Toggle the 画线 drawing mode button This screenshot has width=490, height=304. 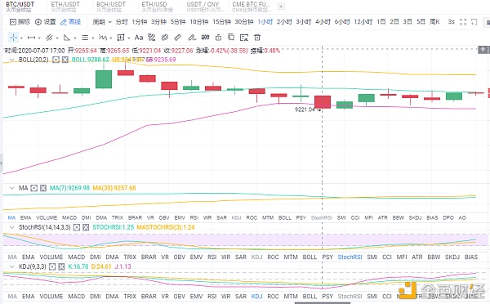pyautogui.click(x=71, y=22)
